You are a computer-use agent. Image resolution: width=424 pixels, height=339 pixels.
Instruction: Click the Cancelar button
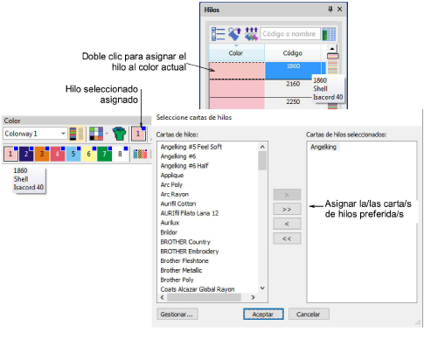309,315
